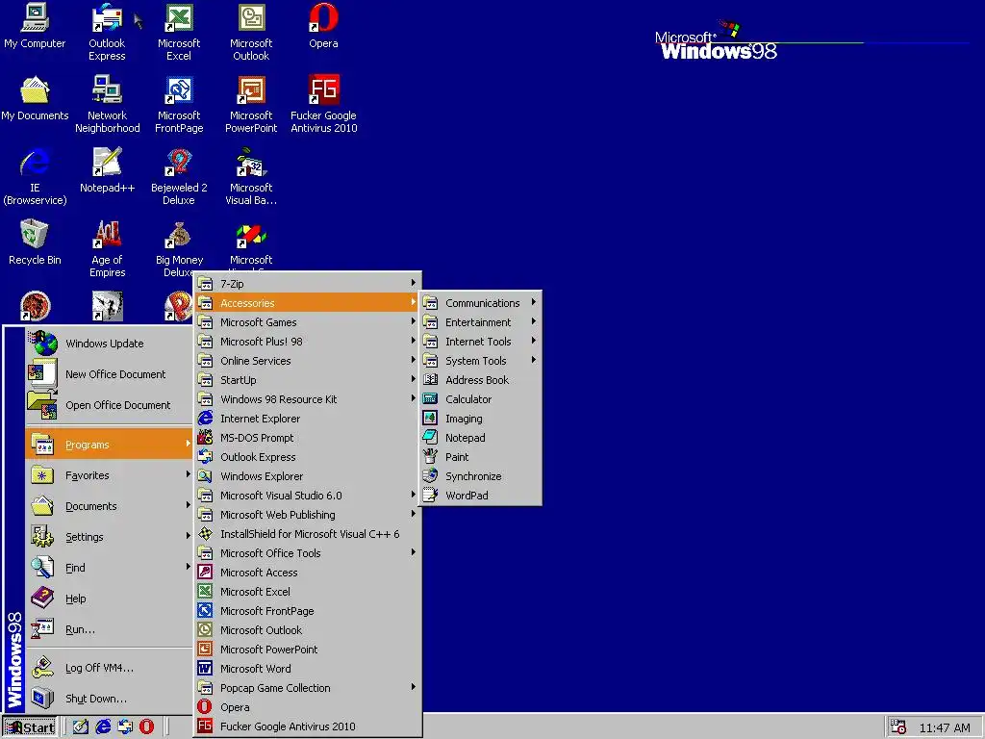The image size is (985, 739).
Task: Select Microsoft Outlook desktop icon
Action: [251, 33]
